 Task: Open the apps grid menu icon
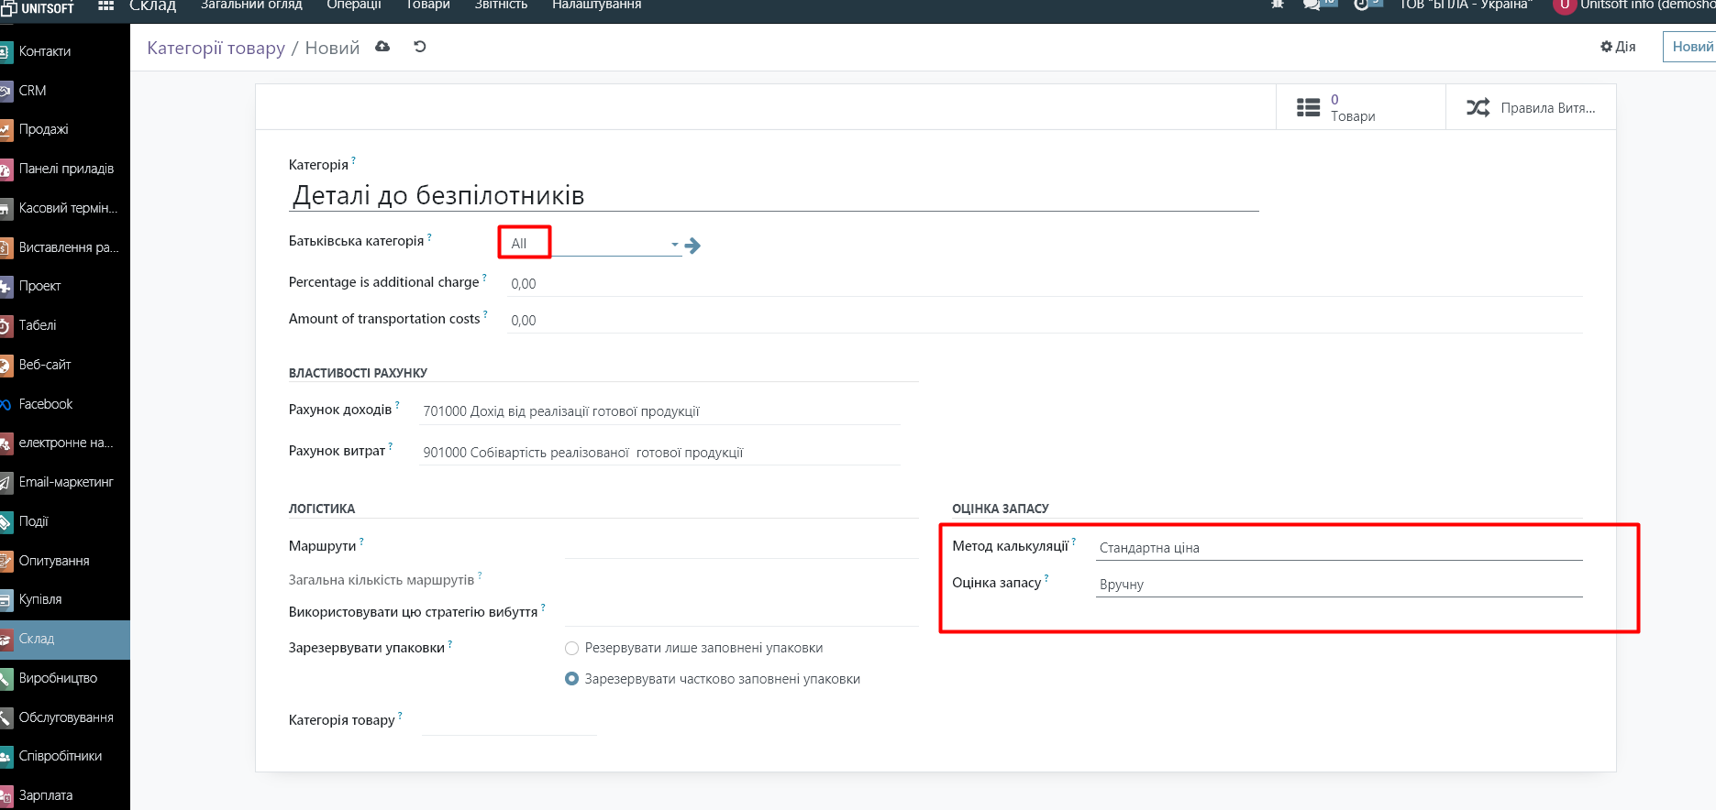tap(106, 5)
